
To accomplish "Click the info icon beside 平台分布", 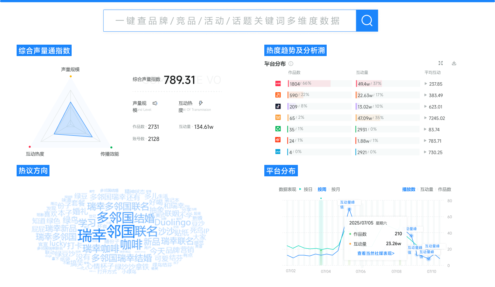I will (x=291, y=63).
